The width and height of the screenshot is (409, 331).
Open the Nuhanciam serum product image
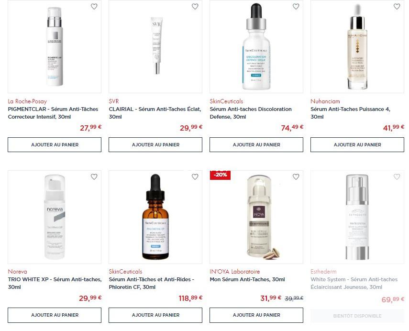point(357,46)
